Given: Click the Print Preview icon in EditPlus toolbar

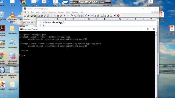Looking at the screenshot, I should [39, 16].
